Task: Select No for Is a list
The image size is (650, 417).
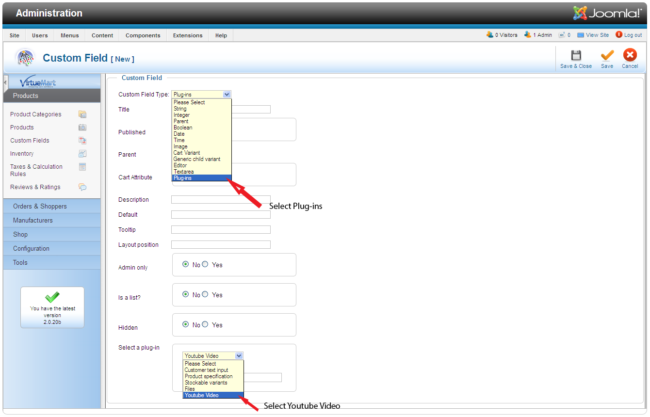Action: (186, 294)
